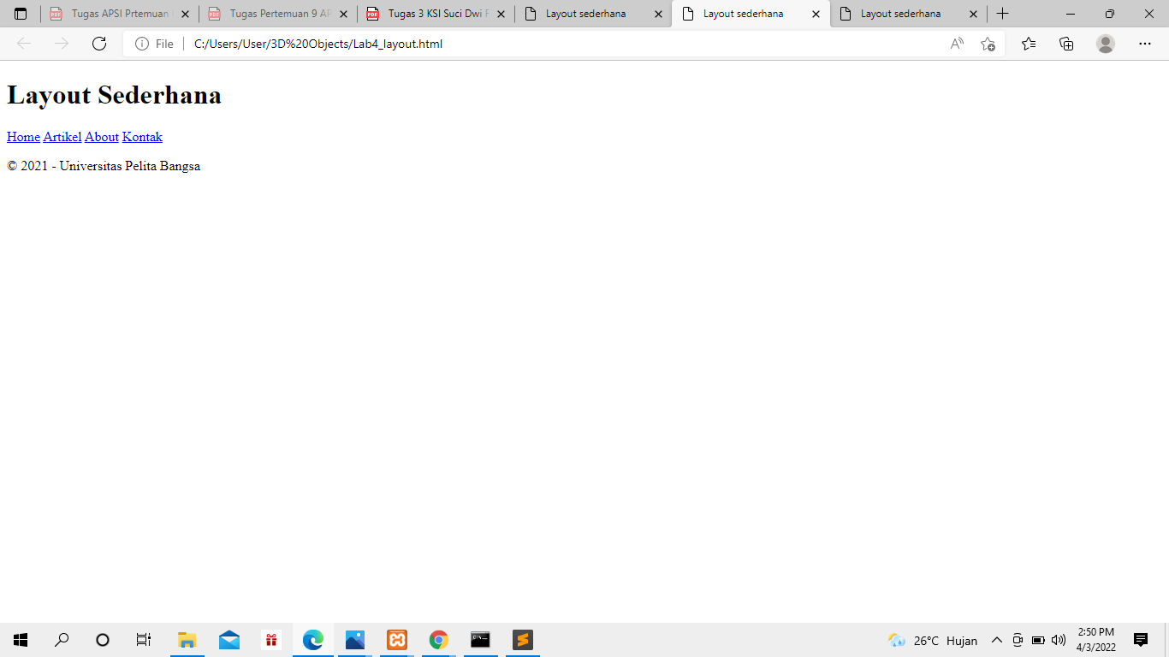Open the Favorites list

coord(1028,44)
